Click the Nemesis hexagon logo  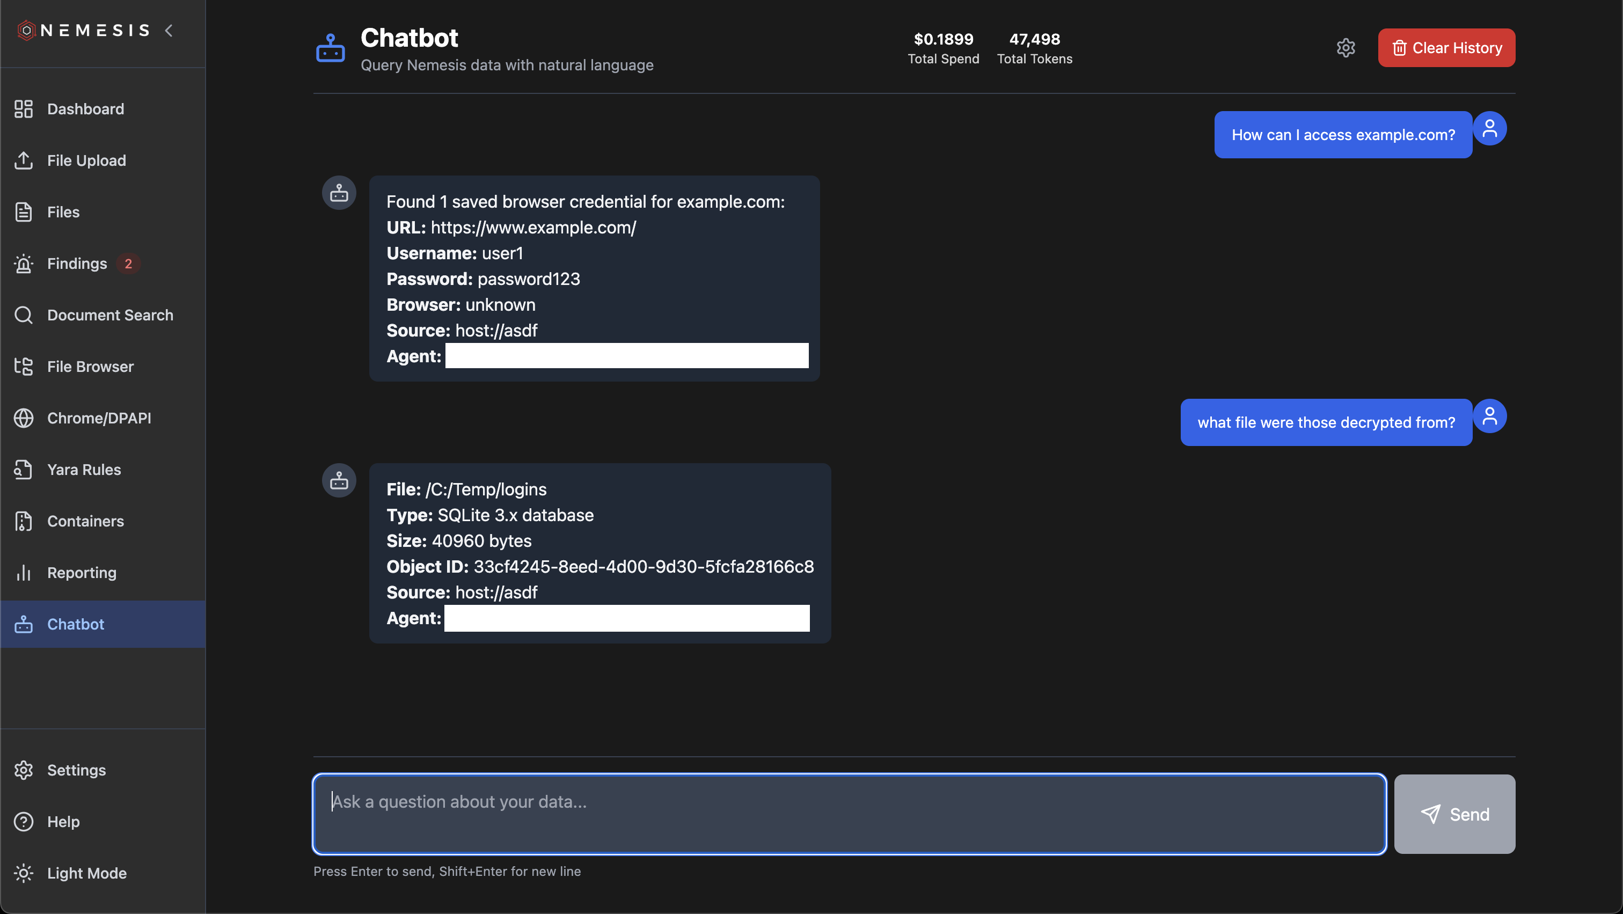26,30
